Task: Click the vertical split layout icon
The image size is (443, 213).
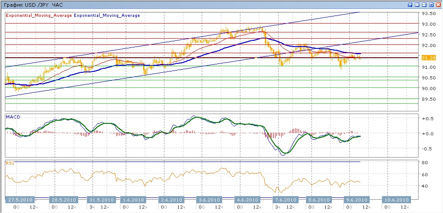Action: point(417,4)
